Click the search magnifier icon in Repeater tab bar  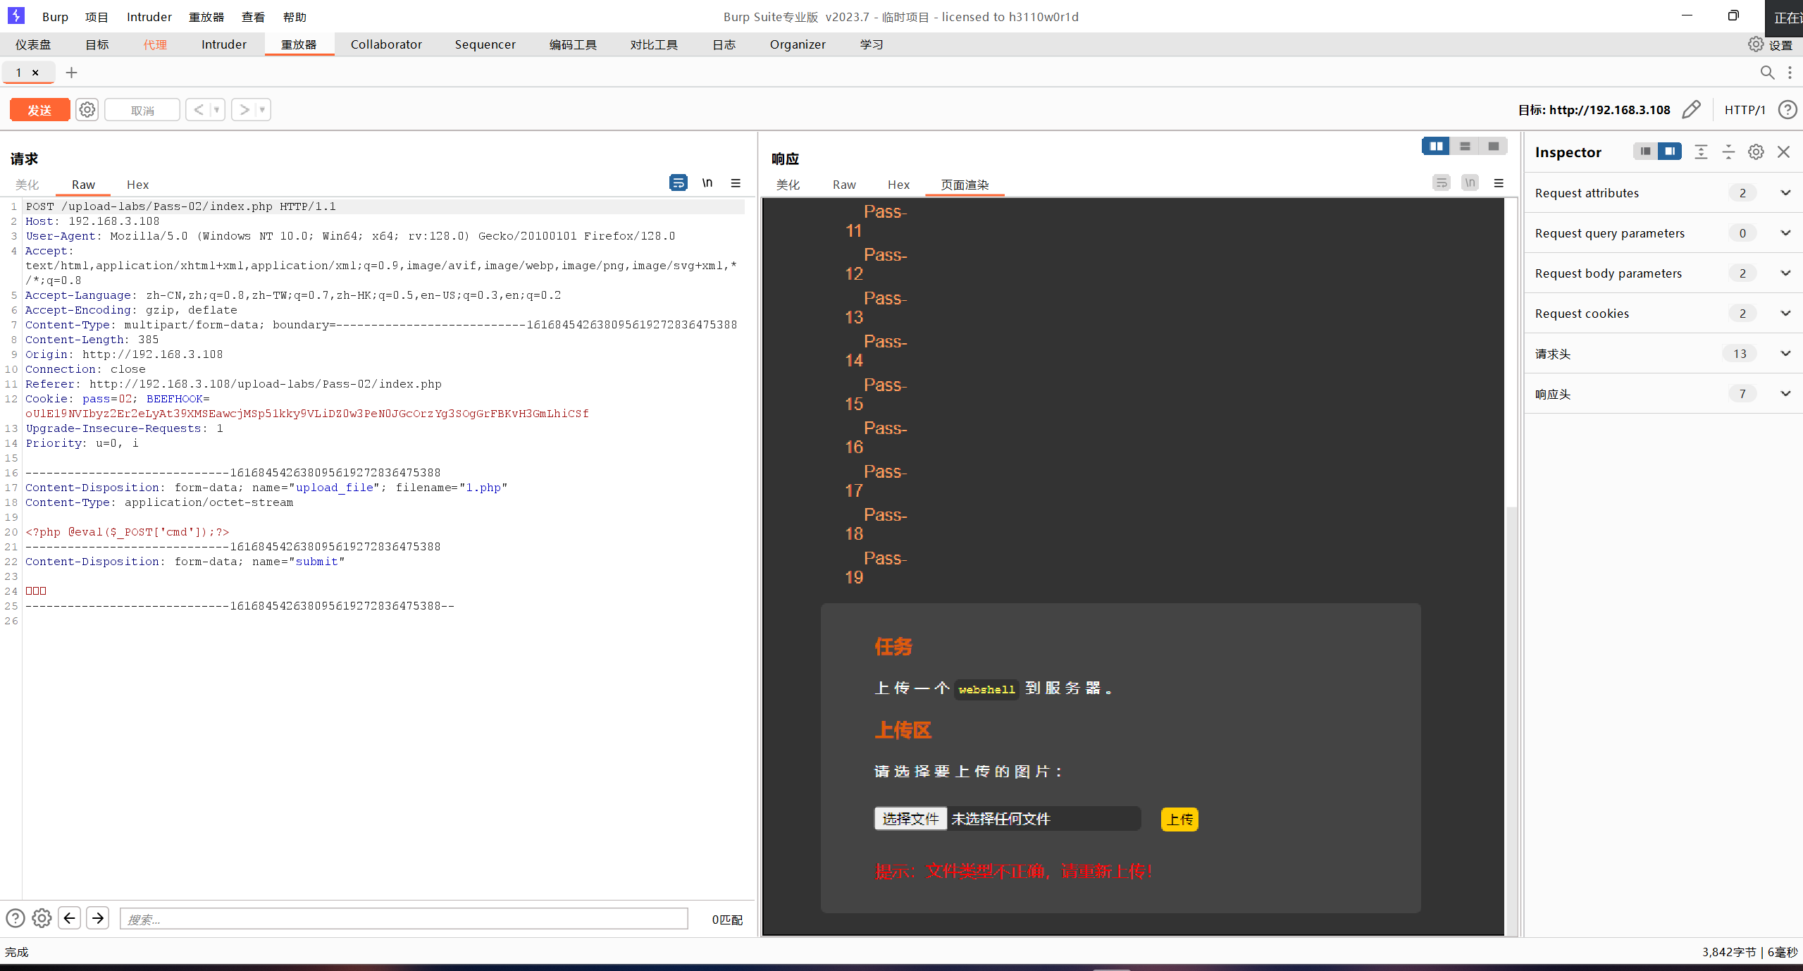(1767, 73)
